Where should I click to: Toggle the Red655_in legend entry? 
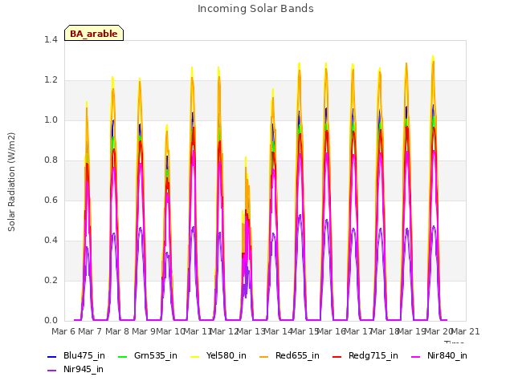point(289,356)
